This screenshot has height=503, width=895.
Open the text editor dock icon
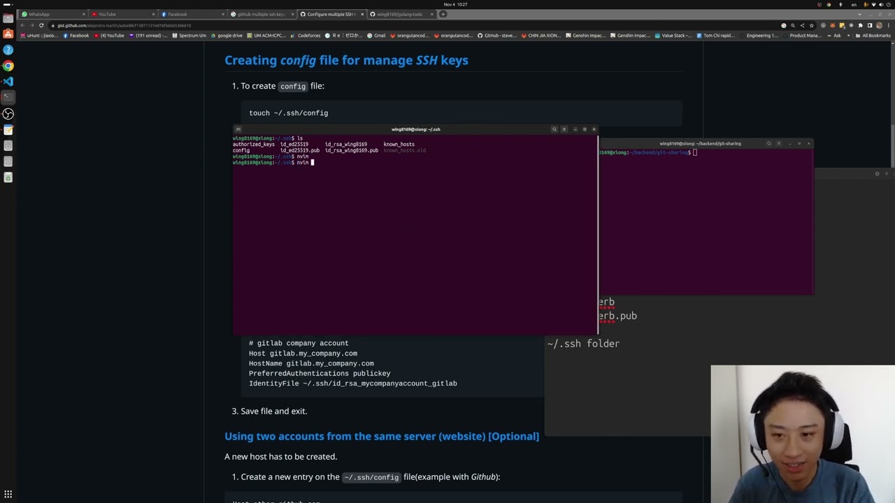(x=8, y=130)
